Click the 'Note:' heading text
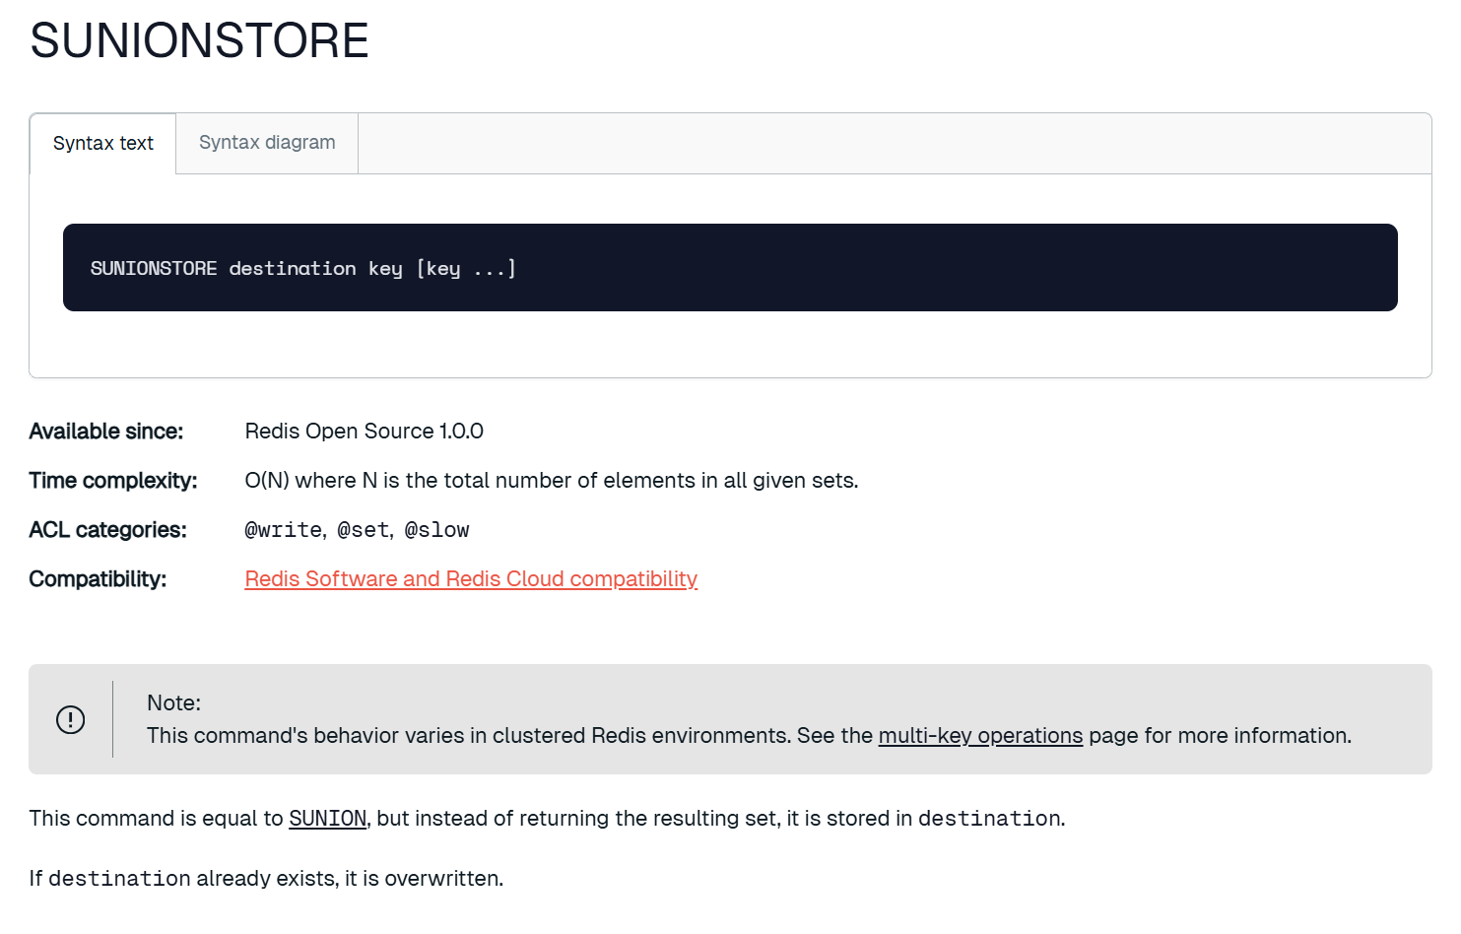Image resolution: width=1461 pixels, height=934 pixels. tap(174, 703)
